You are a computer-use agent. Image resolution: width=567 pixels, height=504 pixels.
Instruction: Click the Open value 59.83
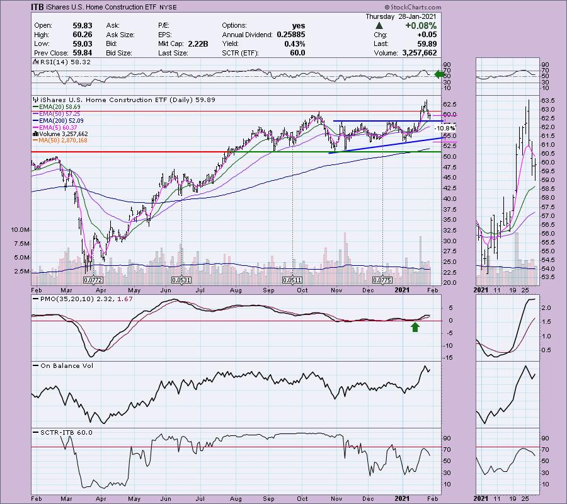pos(83,26)
